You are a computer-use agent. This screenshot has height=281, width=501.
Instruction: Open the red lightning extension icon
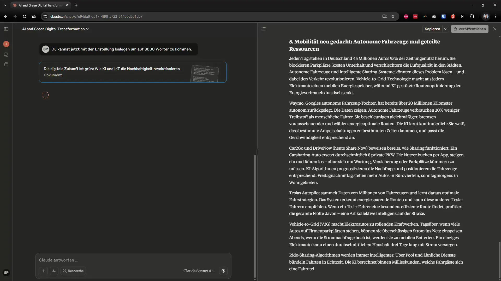453,16
